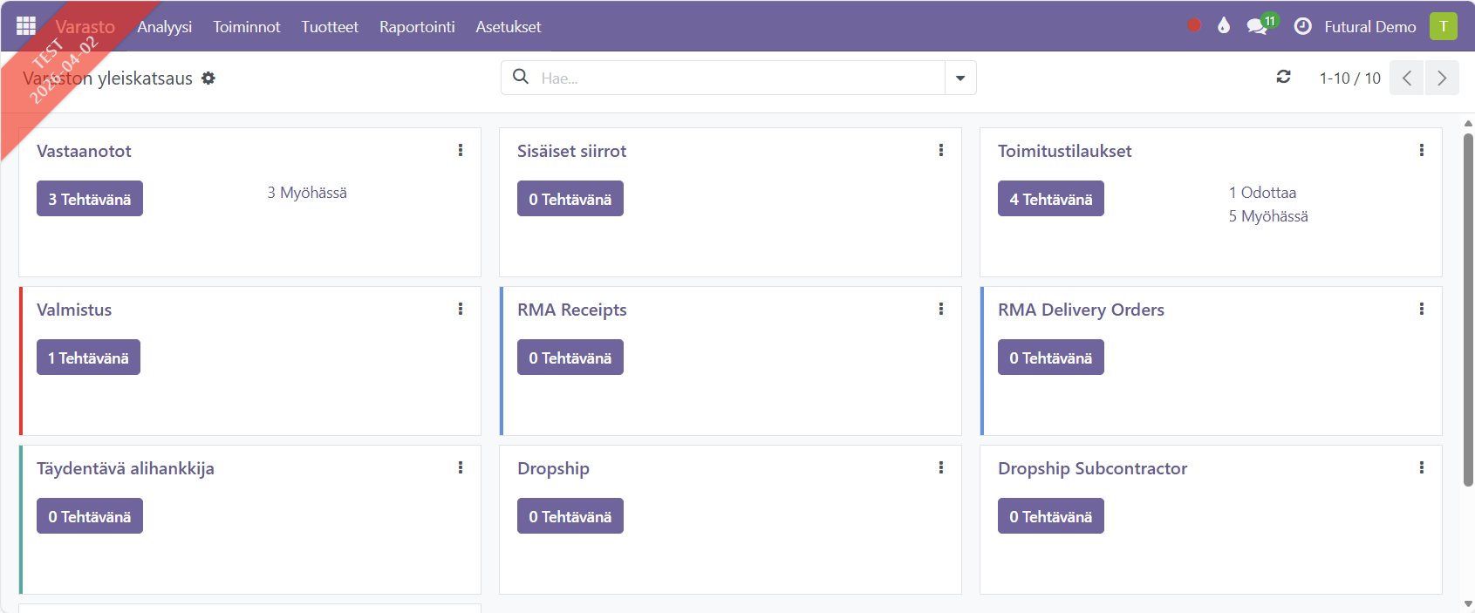
Task: Click the green T user avatar
Action: click(x=1443, y=26)
